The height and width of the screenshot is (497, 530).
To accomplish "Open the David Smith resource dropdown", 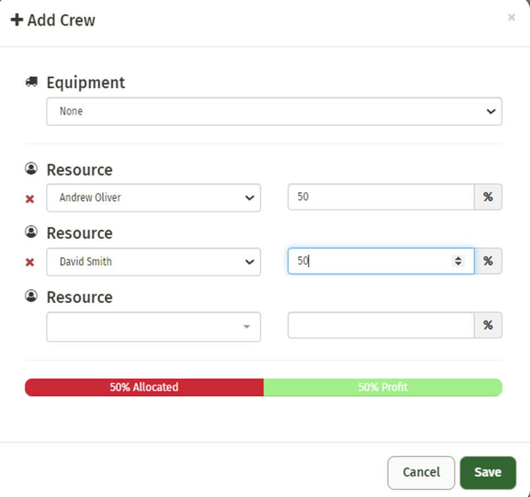I will click(x=153, y=262).
